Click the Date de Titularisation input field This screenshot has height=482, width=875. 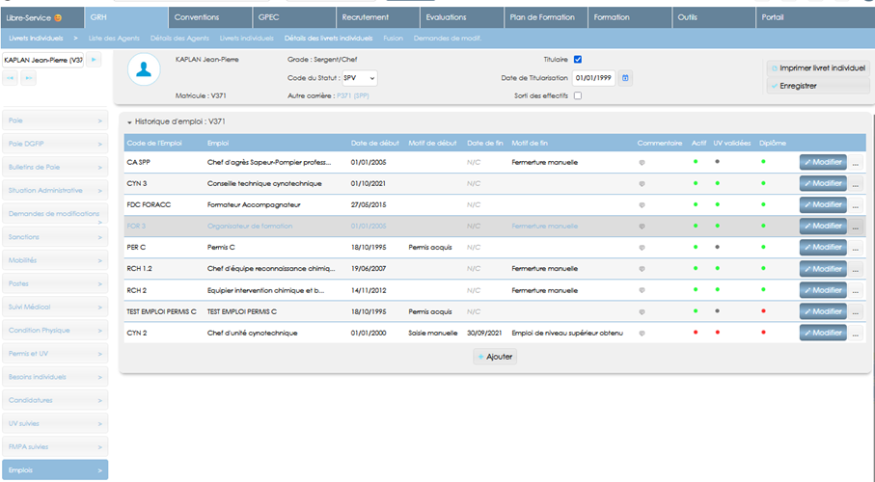(593, 78)
